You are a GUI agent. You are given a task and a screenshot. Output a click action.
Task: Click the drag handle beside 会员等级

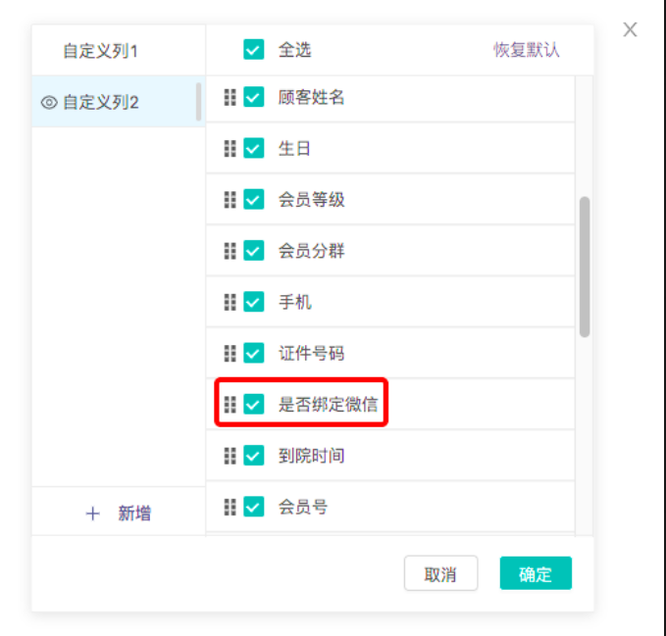(230, 199)
